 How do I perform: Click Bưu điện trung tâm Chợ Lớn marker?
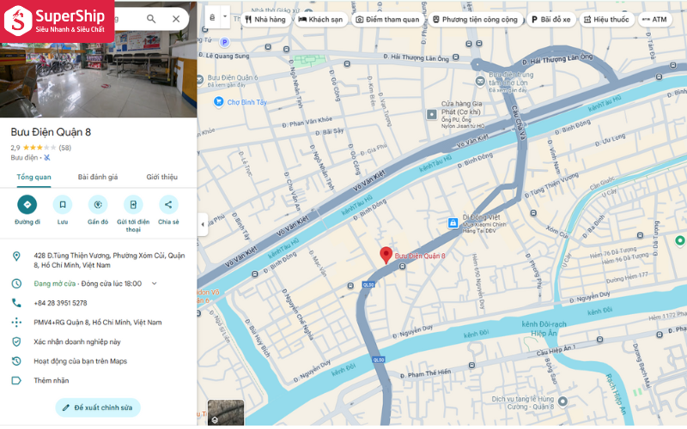480,81
